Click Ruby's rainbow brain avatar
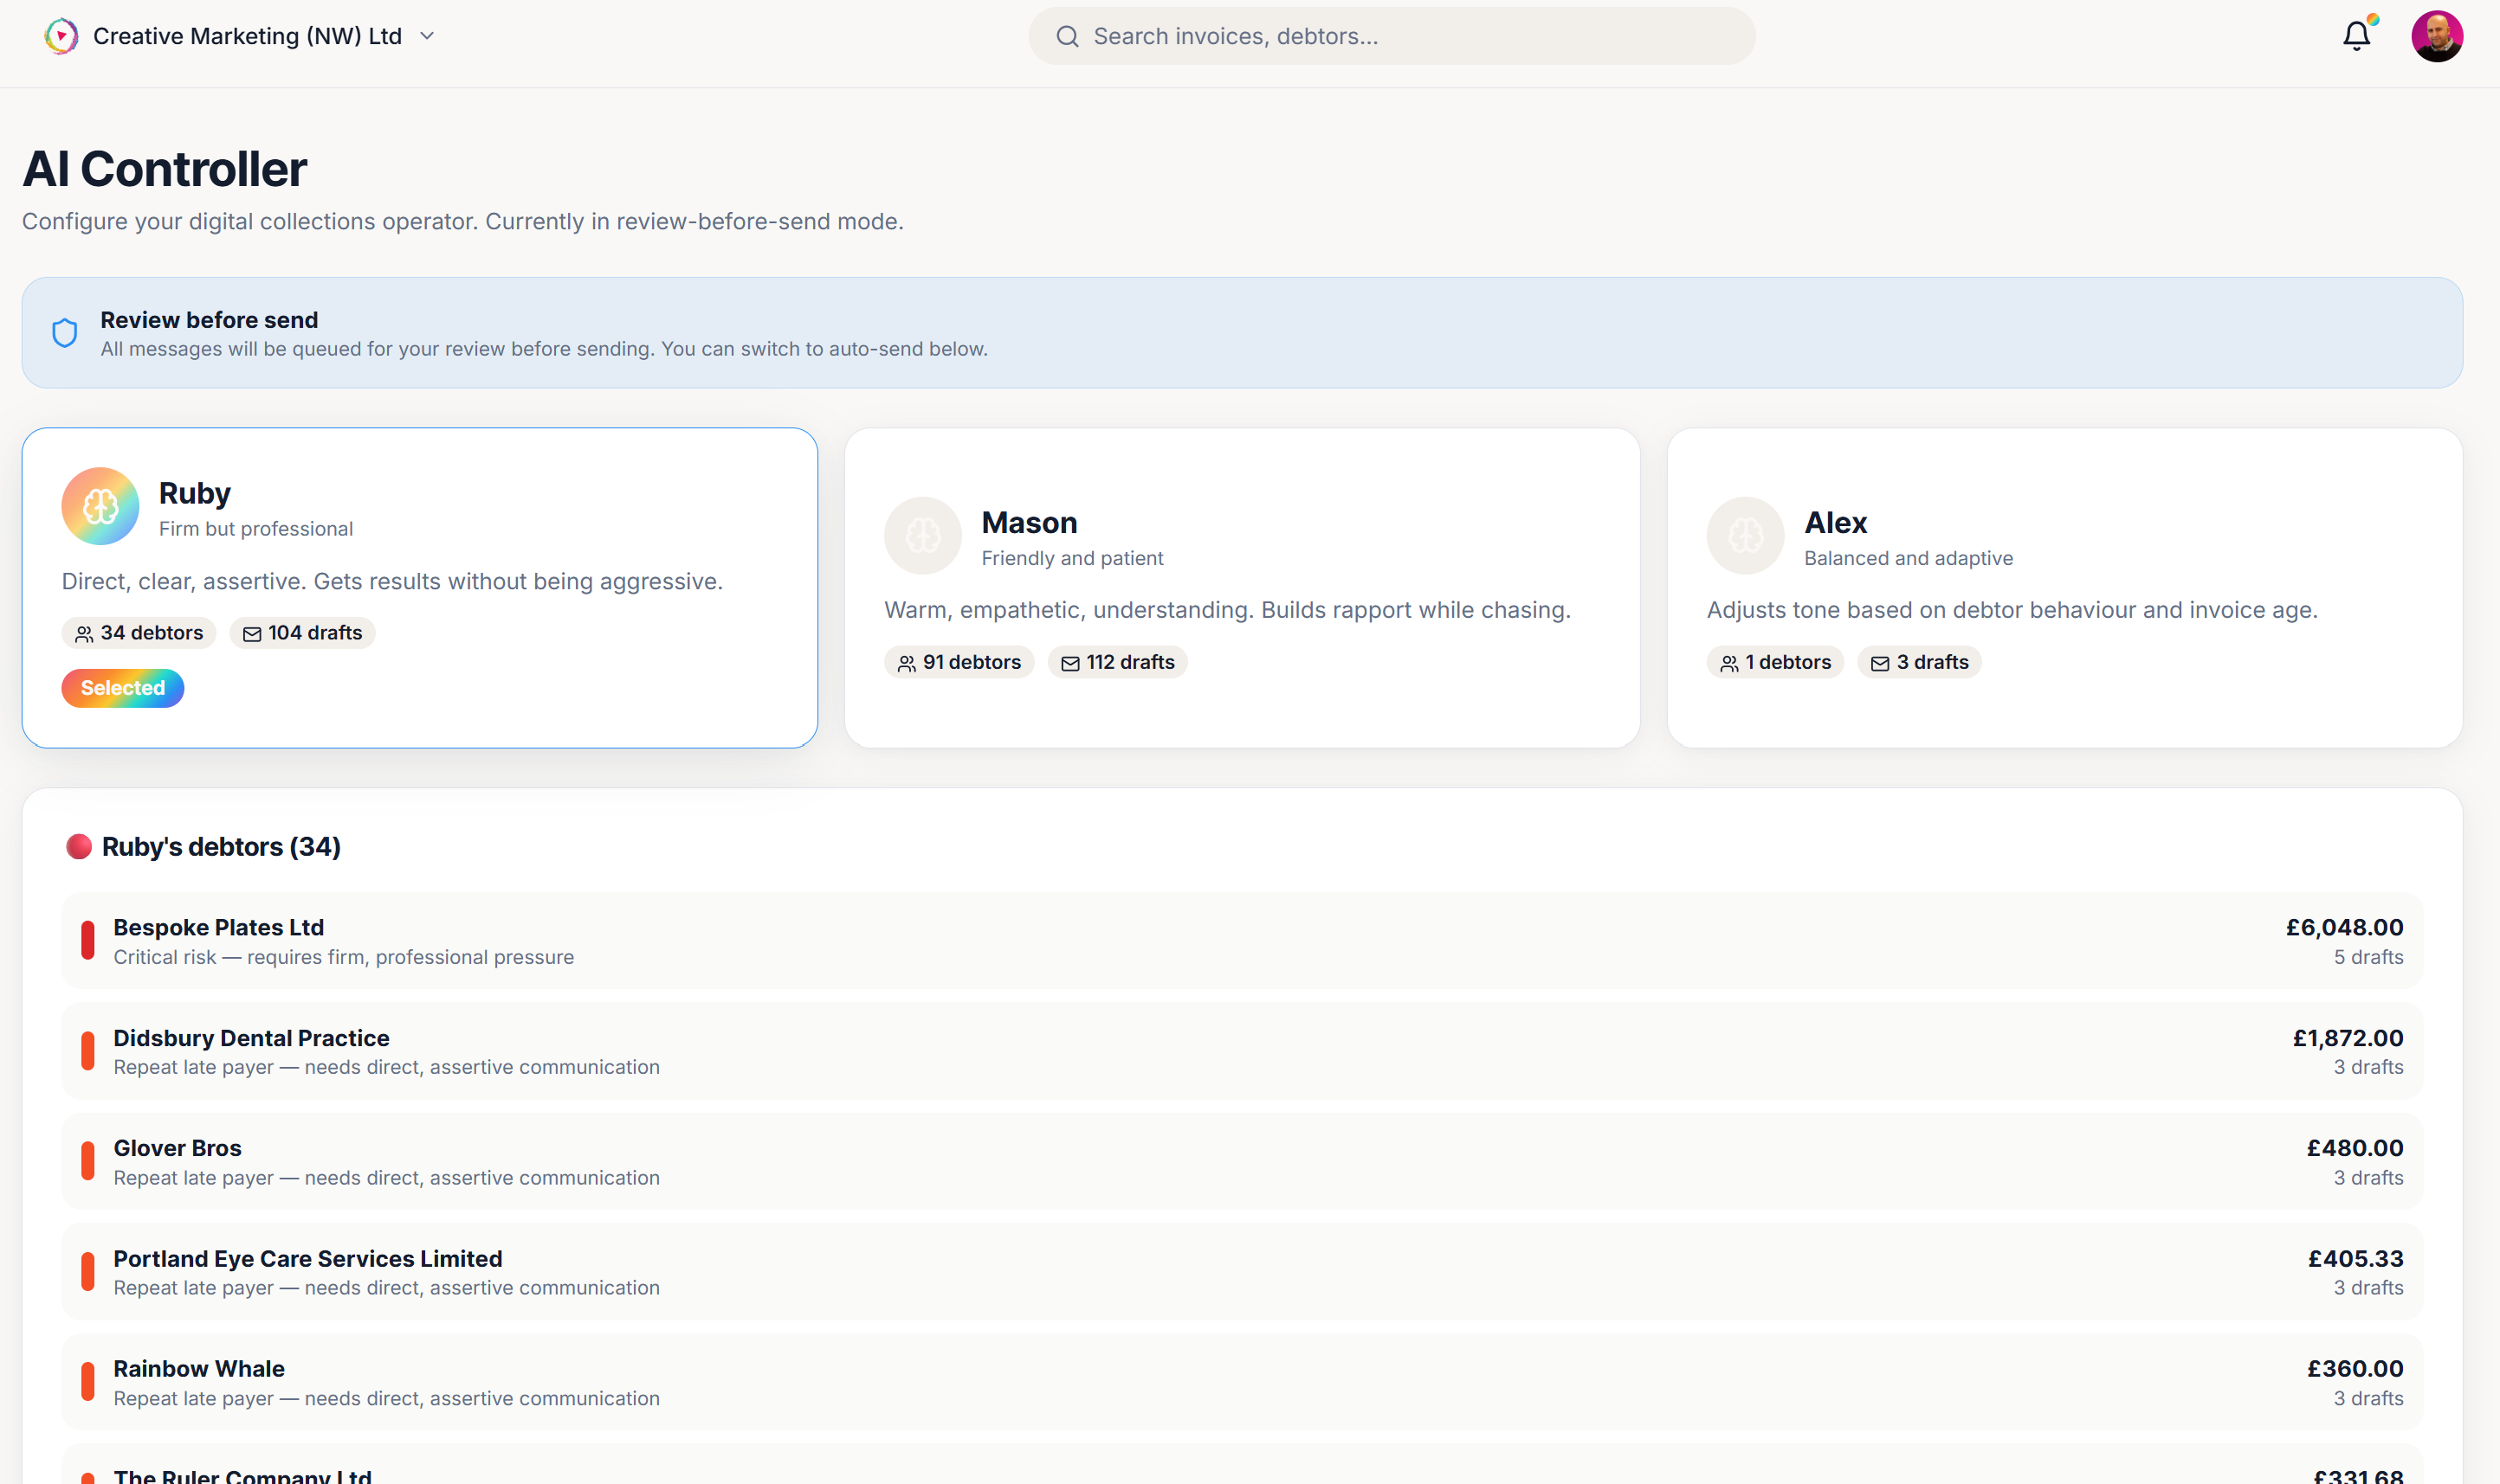This screenshot has width=2500, height=1484. coord(100,506)
